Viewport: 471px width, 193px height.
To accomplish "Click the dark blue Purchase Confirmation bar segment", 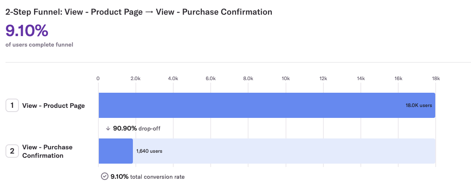I will pyautogui.click(x=116, y=151).
